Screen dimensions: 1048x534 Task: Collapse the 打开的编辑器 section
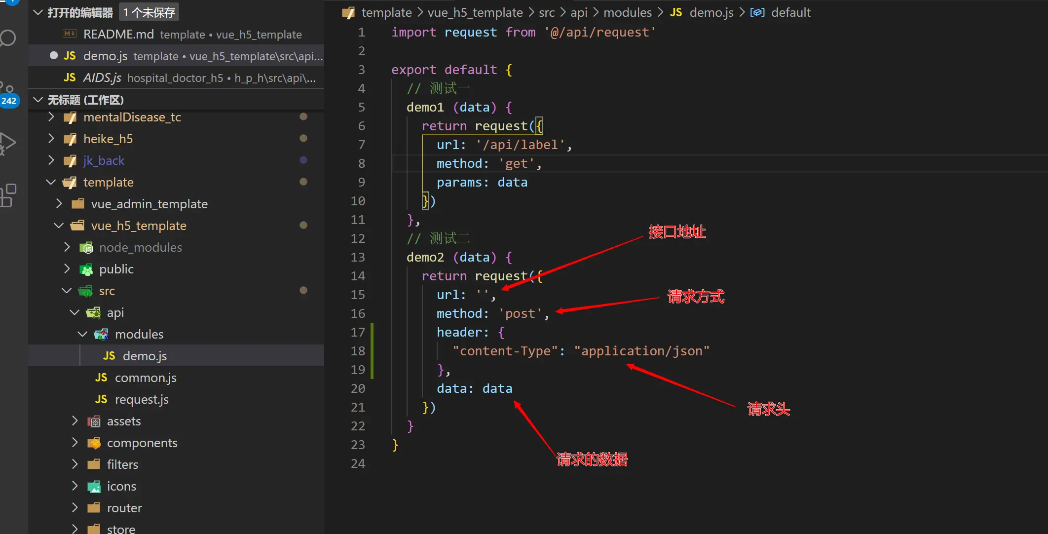37,12
